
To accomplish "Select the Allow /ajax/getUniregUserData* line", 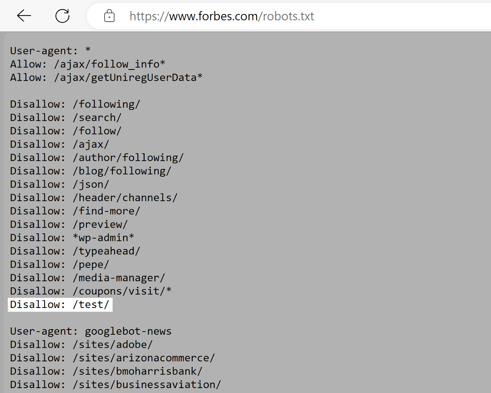I will pyautogui.click(x=106, y=77).
